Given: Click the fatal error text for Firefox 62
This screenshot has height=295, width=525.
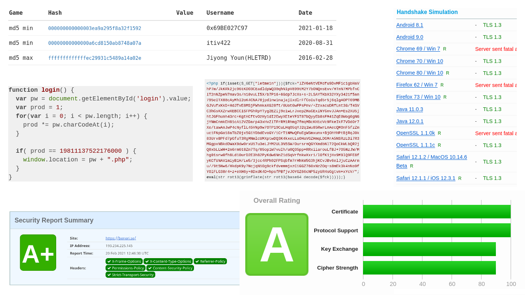Looking at the screenshot, I should coord(496,85).
